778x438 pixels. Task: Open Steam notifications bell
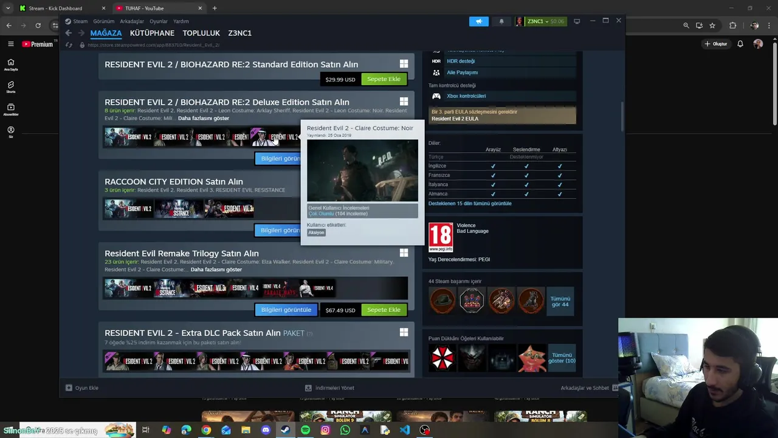coord(501,21)
